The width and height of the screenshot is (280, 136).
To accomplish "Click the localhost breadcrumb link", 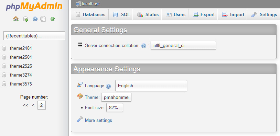I will click(x=91, y=4).
